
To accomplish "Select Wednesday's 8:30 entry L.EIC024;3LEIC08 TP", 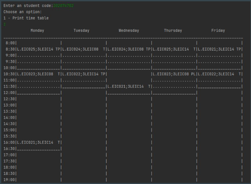I will pyautogui.click(x=129, y=49).
